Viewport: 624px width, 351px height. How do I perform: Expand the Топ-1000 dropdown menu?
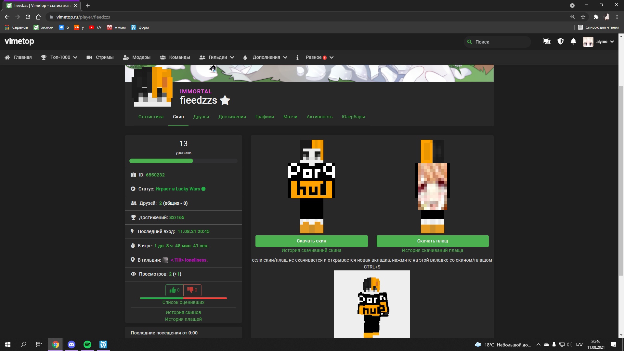[x=59, y=57]
